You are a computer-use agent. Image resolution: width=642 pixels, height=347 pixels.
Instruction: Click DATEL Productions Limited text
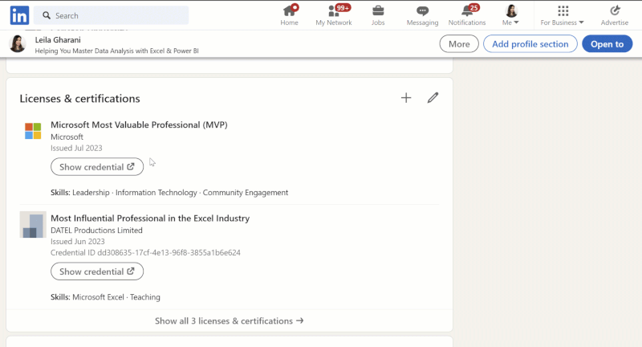pyautogui.click(x=96, y=231)
